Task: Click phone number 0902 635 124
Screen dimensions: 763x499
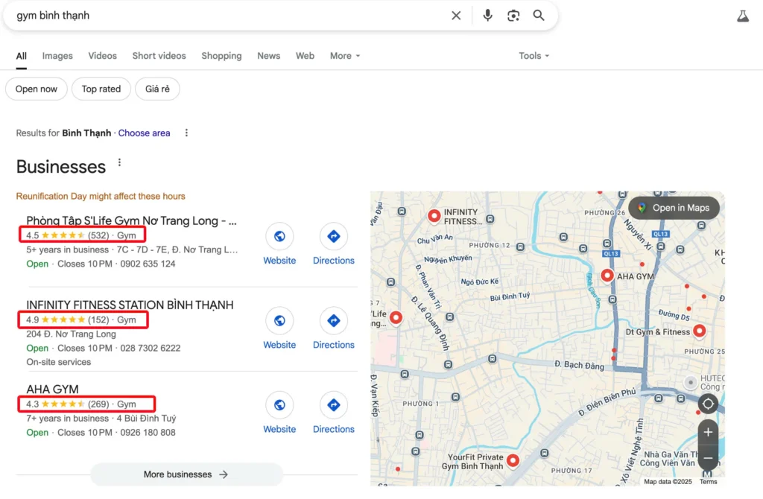Action: coord(148,264)
